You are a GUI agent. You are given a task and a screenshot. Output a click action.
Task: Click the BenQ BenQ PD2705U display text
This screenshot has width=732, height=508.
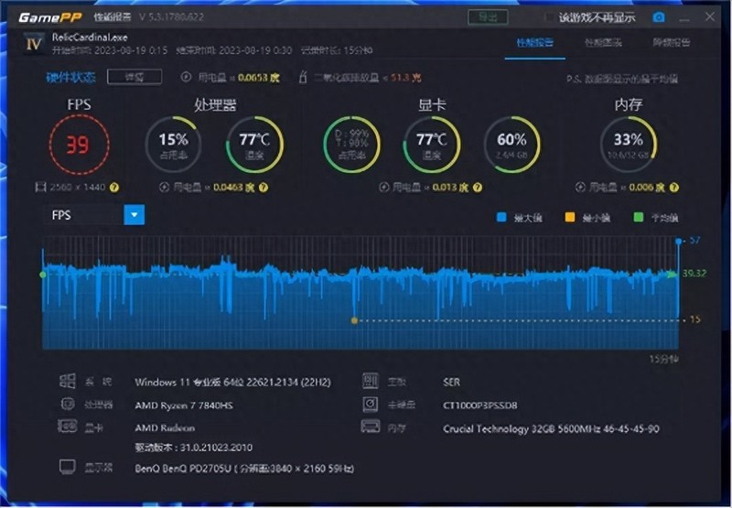coord(244,469)
